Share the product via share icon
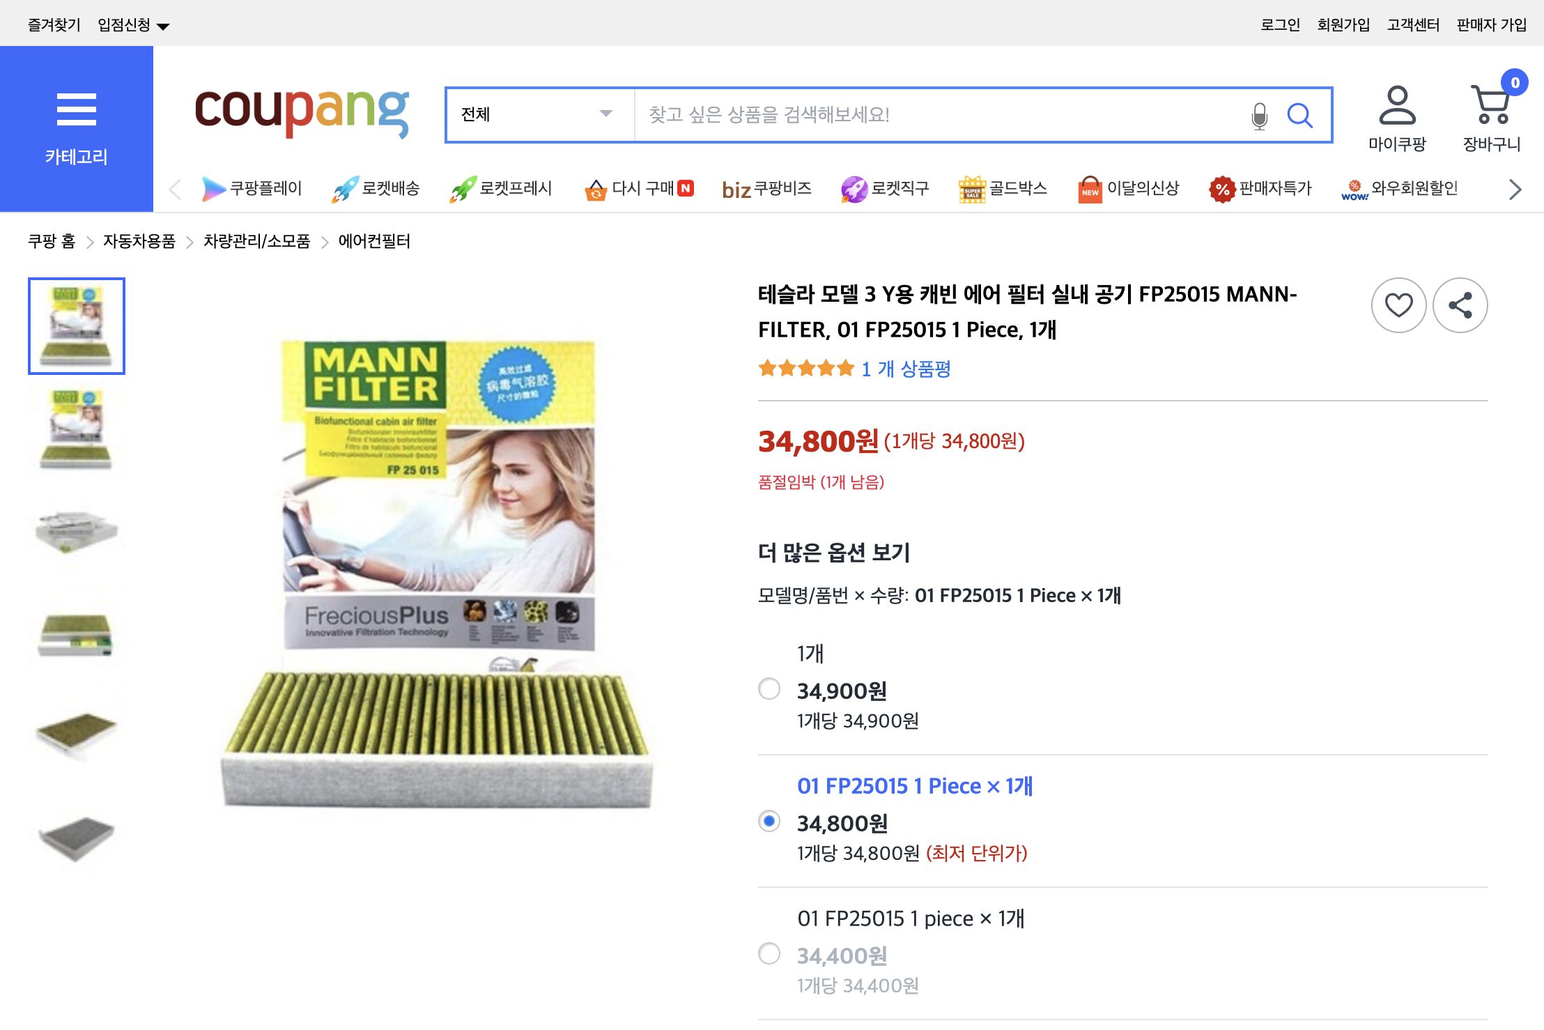Image resolution: width=1544 pixels, height=1030 pixels. (1460, 305)
